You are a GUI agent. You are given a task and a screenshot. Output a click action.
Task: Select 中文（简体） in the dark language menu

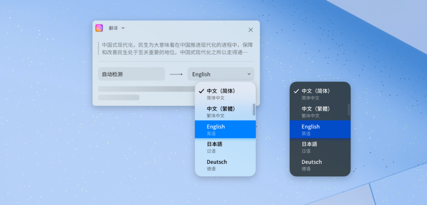(320, 94)
